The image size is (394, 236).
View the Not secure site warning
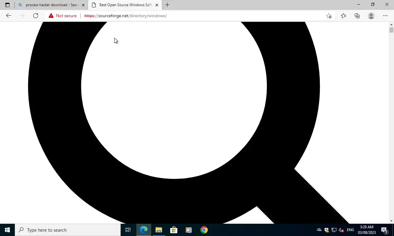(x=62, y=16)
